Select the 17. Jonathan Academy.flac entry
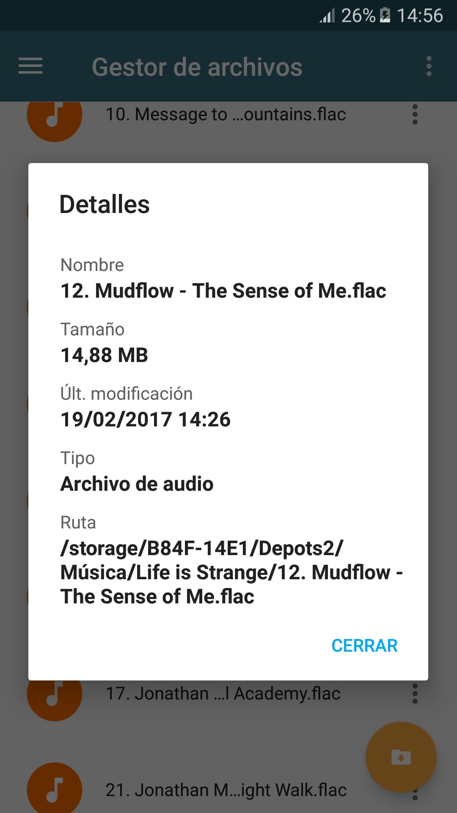 click(x=223, y=694)
